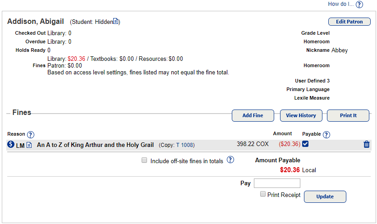
Task: Open the How do I... link
Action: [x=340, y=4]
